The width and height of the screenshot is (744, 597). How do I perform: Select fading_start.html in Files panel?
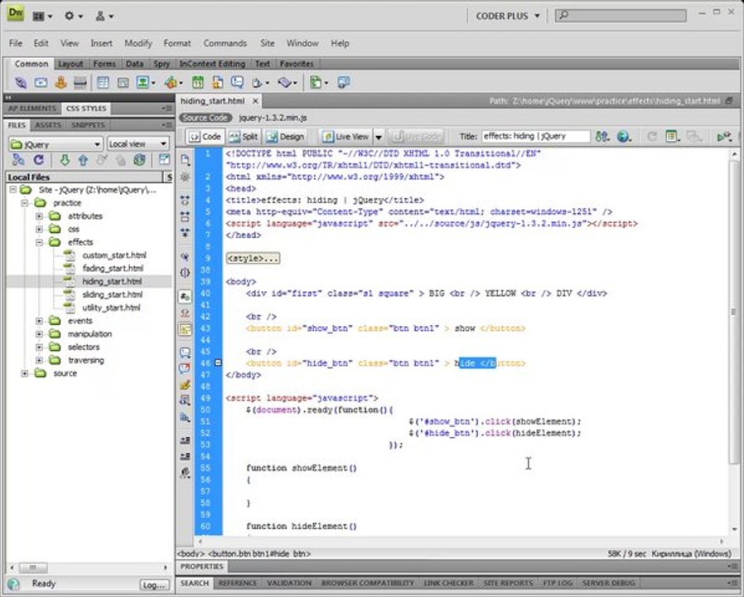tap(113, 269)
